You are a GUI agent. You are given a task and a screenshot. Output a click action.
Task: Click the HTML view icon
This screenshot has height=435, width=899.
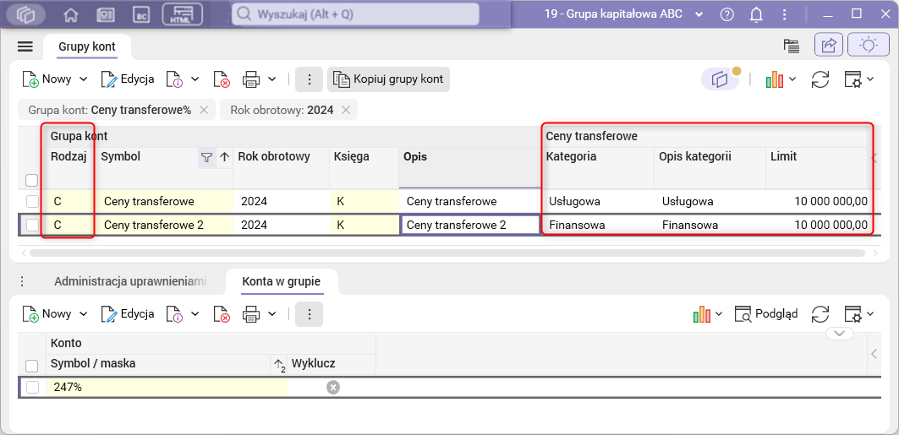point(182,14)
